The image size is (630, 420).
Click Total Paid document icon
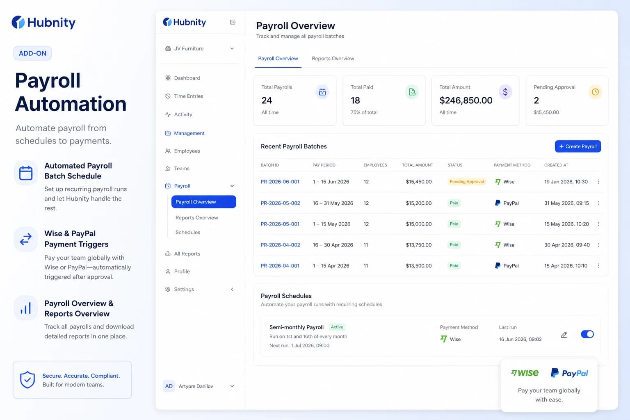click(412, 92)
